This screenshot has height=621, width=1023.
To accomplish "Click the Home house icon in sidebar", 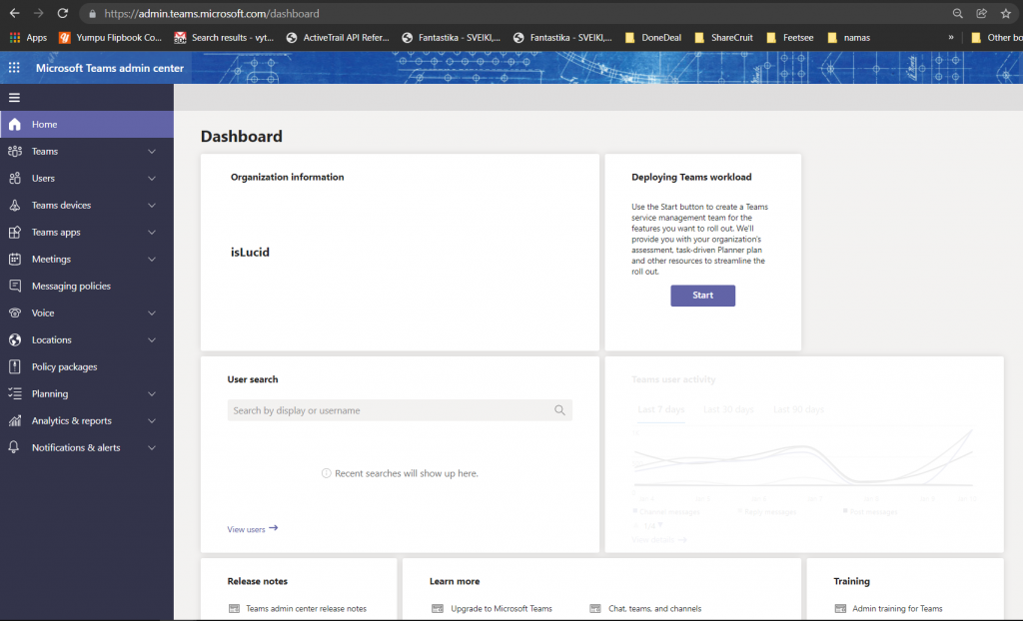I will 14,124.
